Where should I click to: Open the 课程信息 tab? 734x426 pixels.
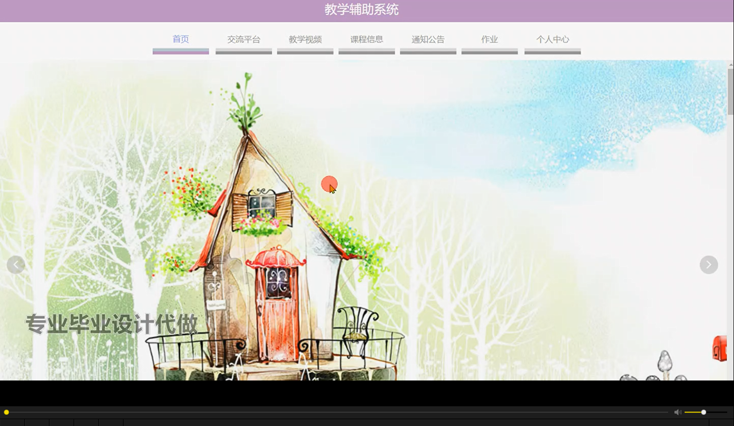[x=367, y=39]
